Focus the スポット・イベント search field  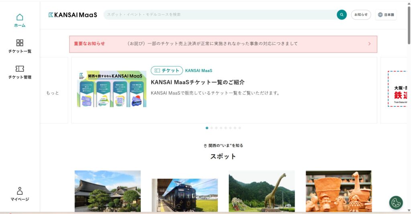pyautogui.click(x=220, y=15)
